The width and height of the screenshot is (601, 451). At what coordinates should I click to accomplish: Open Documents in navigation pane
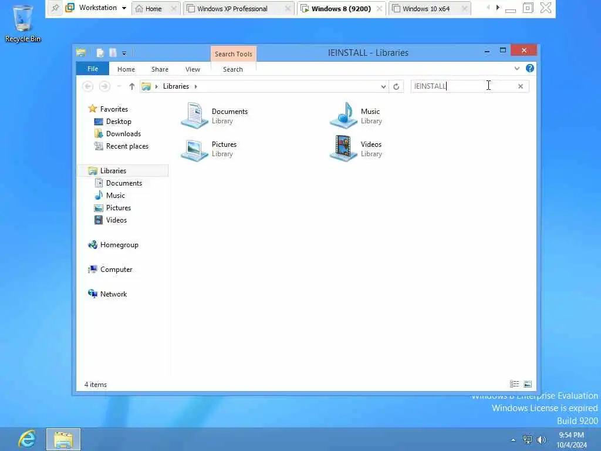pos(124,183)
